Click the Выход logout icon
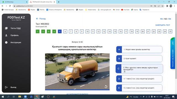 [6, 87]
